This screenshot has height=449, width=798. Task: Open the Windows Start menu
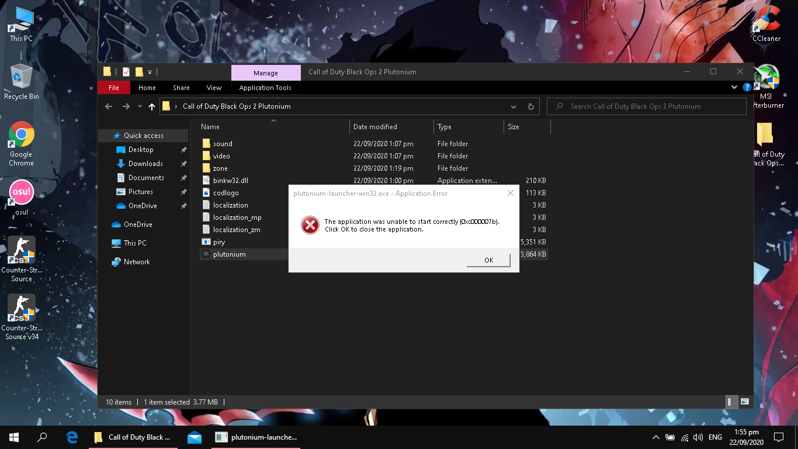tap(14, 437)
